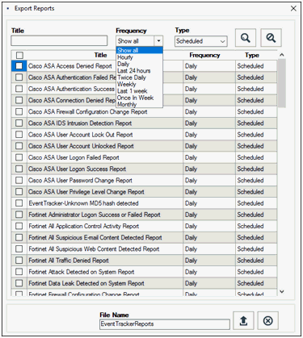303x338 pixels.
Task: Check Cisco ASA Firewall Configuration Change Report
Action: click(x=19, y=111)
